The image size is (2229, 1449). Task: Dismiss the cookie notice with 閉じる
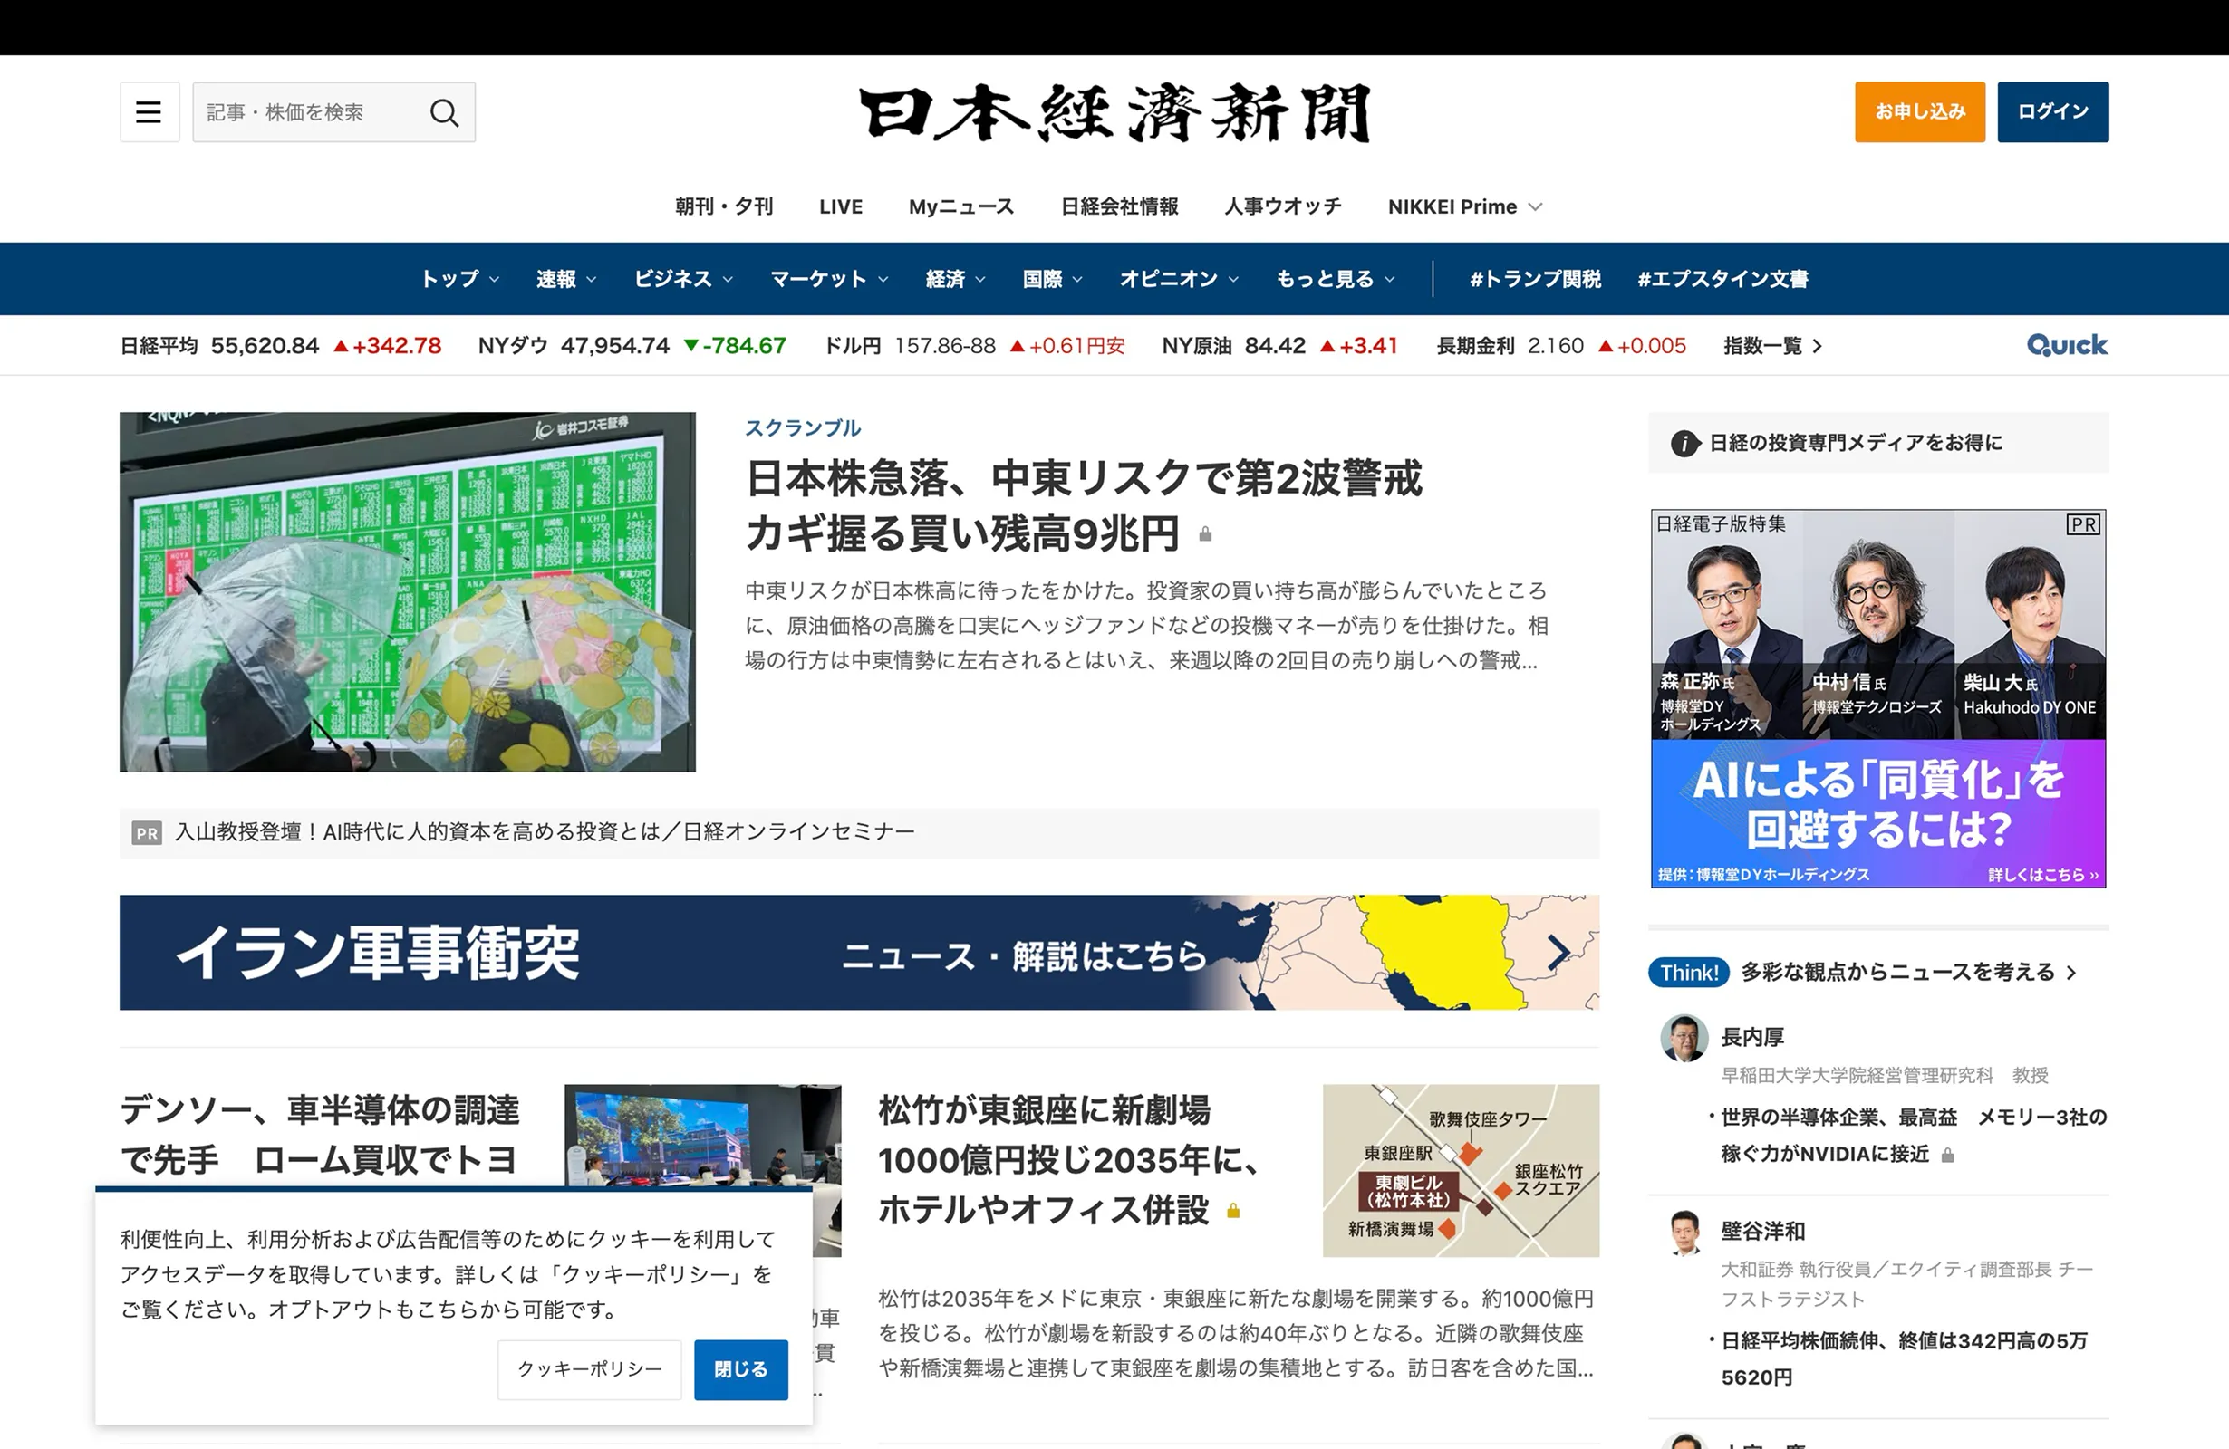point(740,1369)
